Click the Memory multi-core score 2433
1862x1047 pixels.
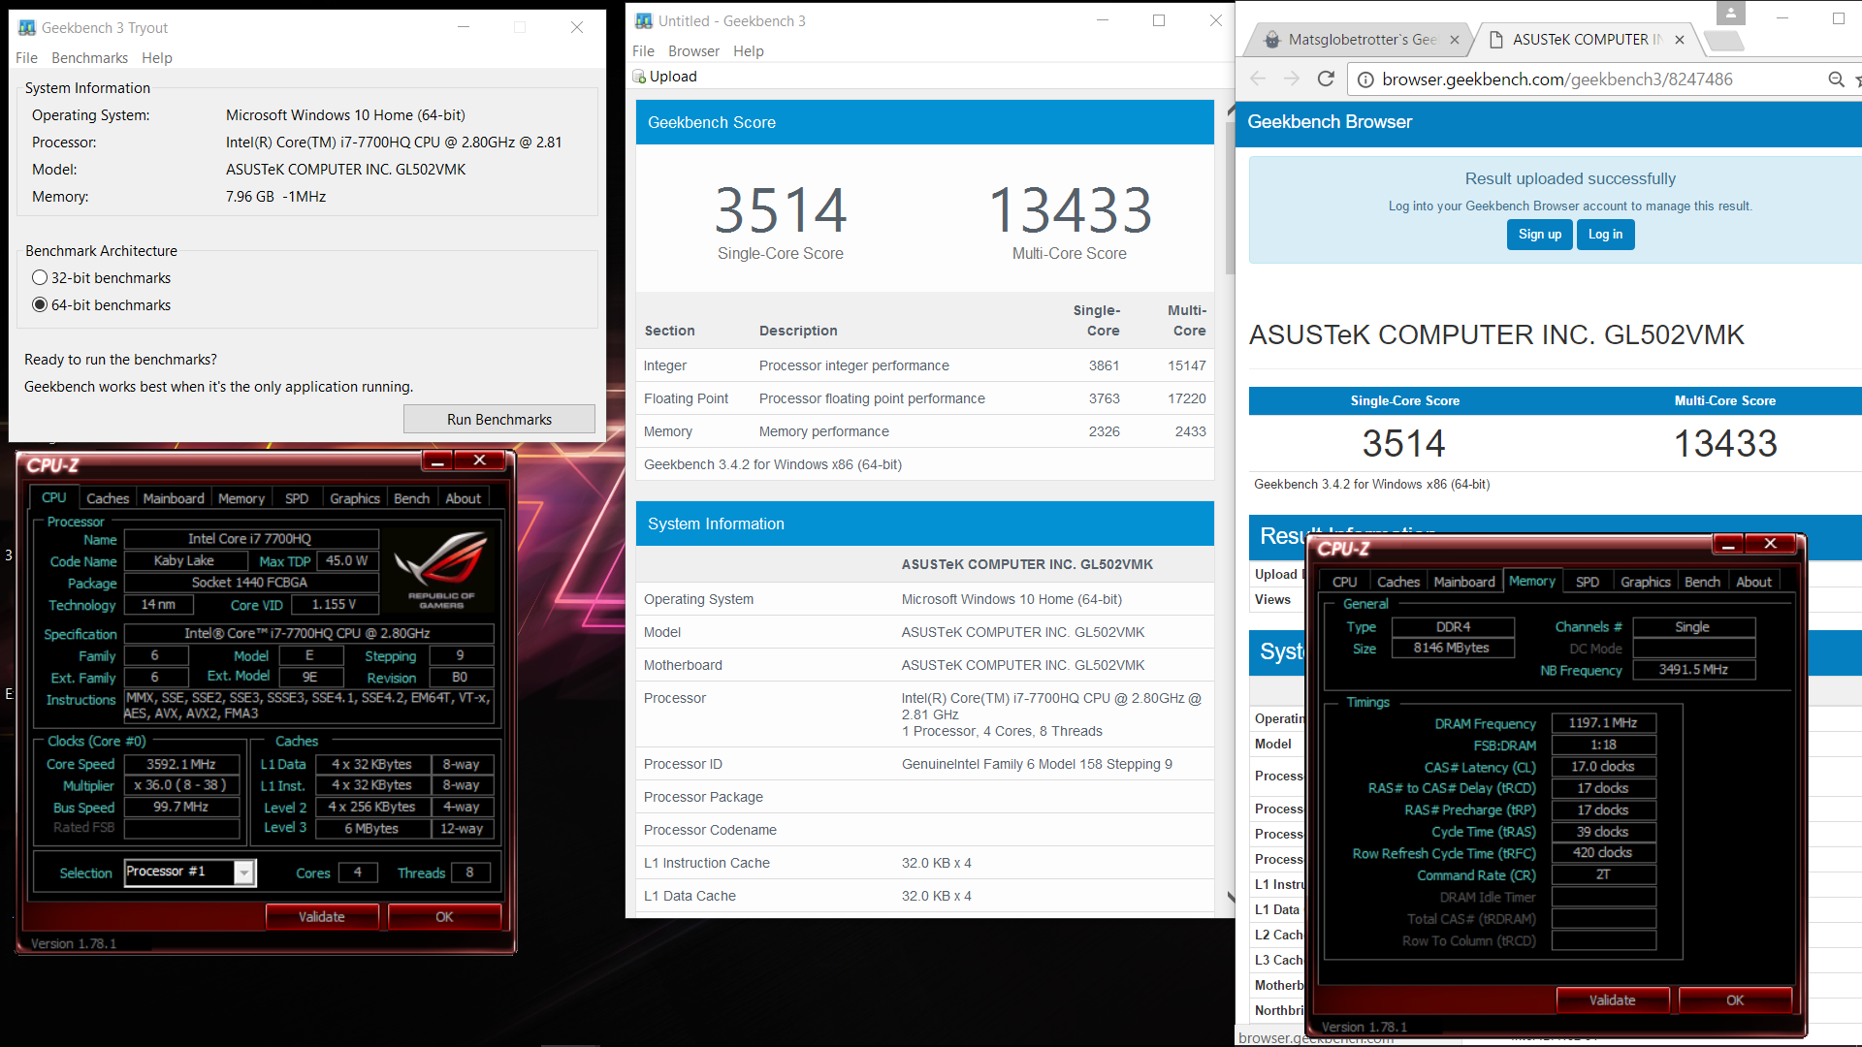click(x=1190, y=431)
